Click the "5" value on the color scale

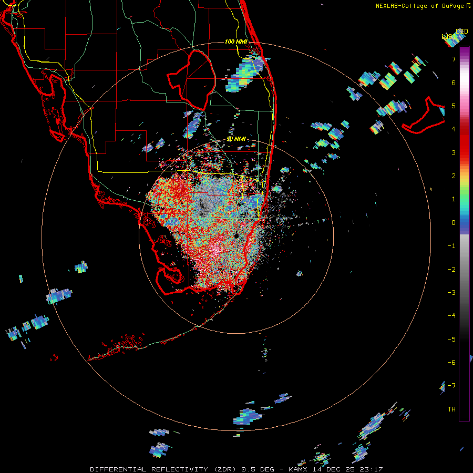454,106
